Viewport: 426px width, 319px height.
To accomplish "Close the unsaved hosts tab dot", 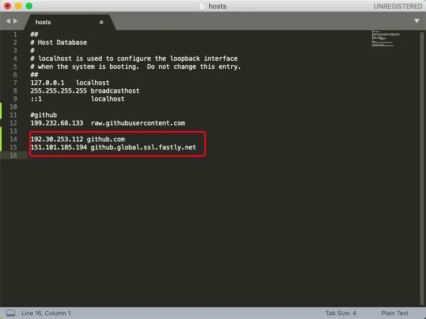I will [101, 22].
